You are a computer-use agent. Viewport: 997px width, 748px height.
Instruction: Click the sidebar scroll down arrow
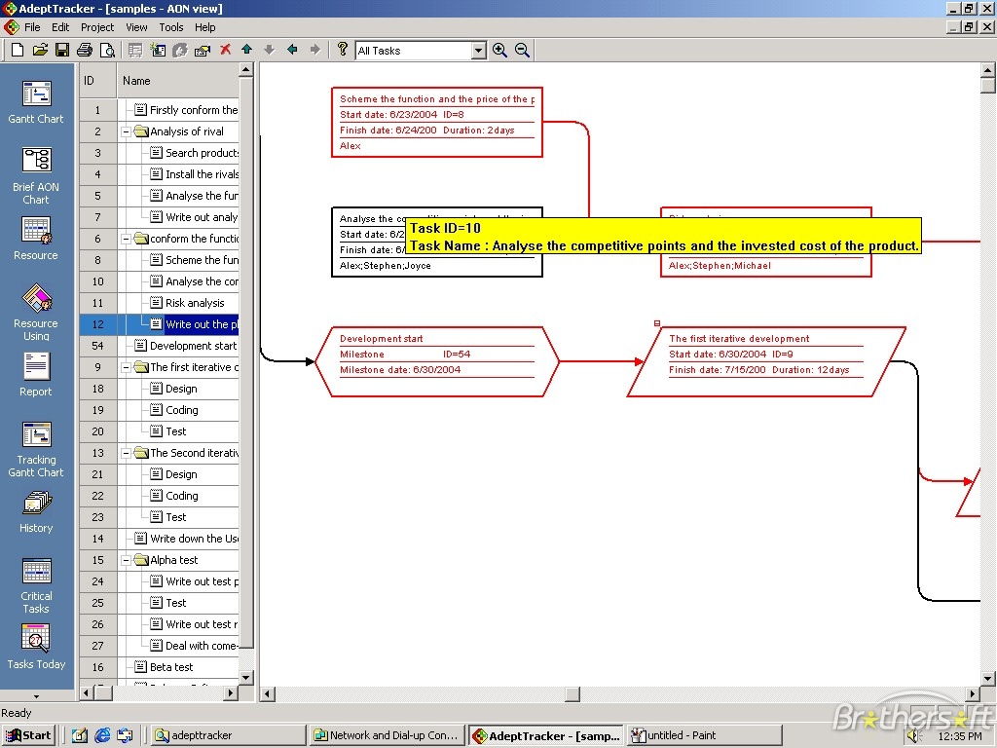36,695
